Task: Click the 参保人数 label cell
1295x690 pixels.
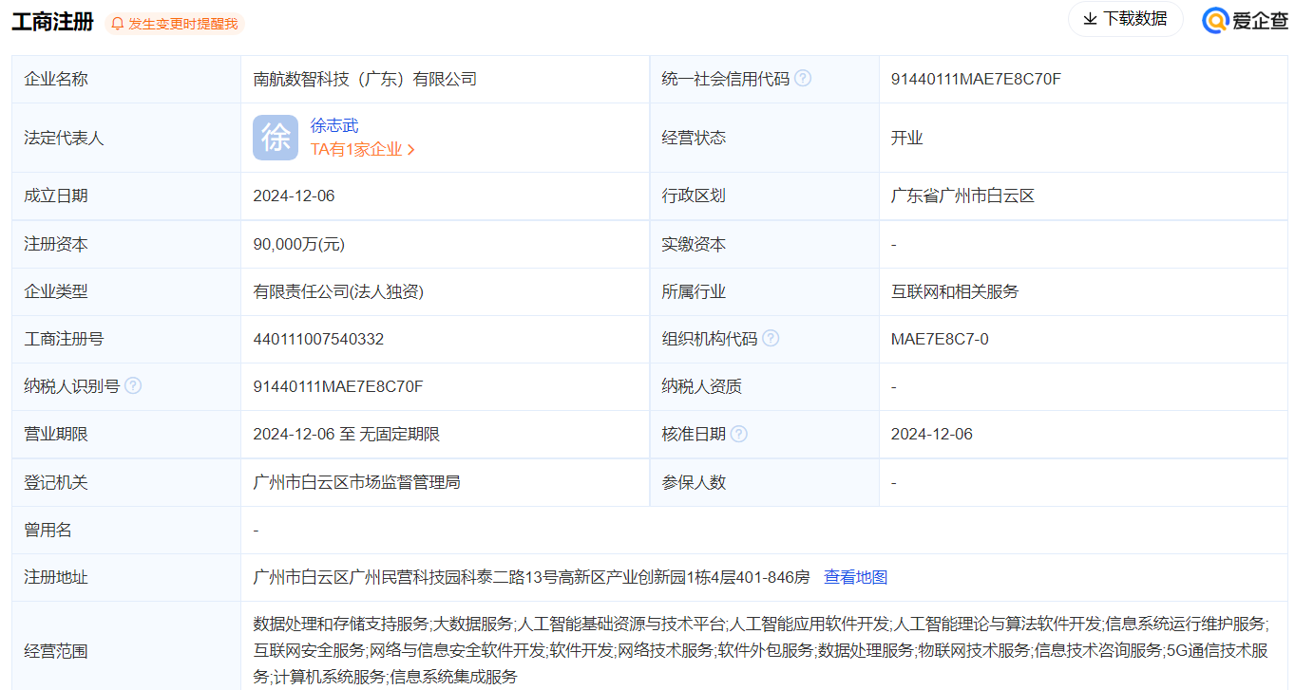Action: [764, 482]
